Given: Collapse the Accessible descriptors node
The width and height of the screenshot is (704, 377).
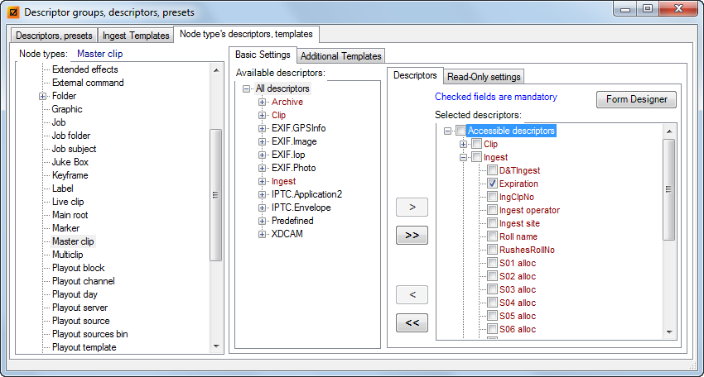Looking at the screenshot, I should click(447, 131).
